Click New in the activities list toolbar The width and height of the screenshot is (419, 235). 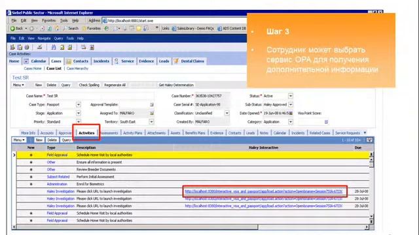[39, 140]
